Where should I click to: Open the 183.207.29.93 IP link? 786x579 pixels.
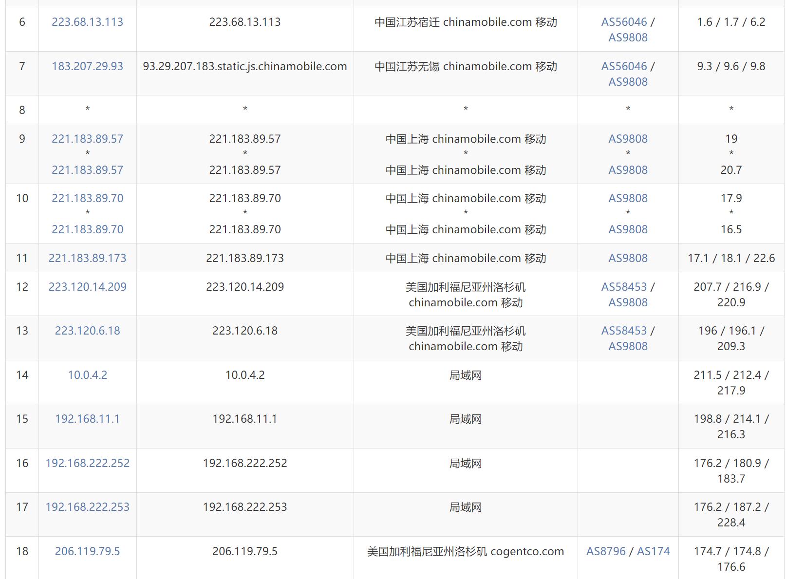pyautogui.click(x=87, y=66)
